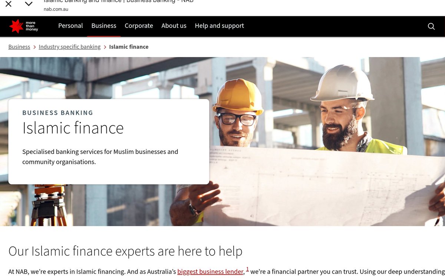The height and width of the screenshot is (278, 445).
Task: Open Help and support in navigation
Action: point(220,26)
